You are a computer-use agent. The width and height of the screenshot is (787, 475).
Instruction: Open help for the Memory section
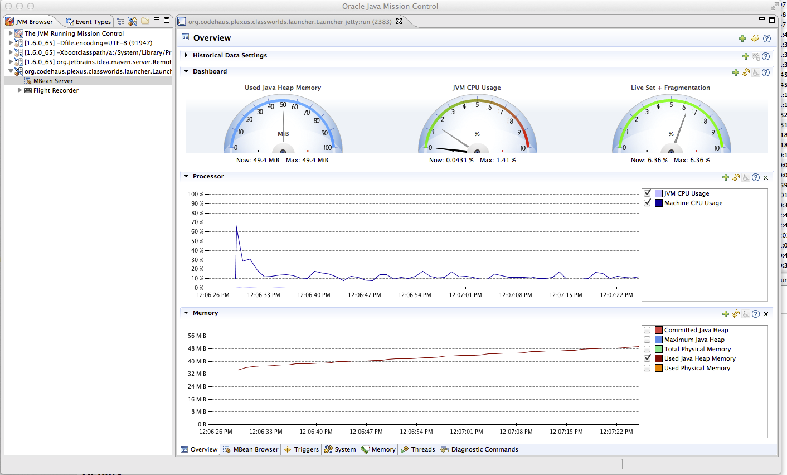pos(756,314)
